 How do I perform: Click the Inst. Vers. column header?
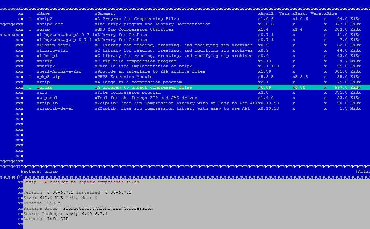pyautogui.click(x=308, y=13)
